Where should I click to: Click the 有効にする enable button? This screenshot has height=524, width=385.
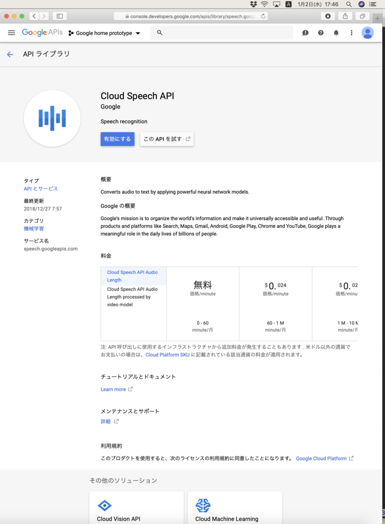coord(117,139)
